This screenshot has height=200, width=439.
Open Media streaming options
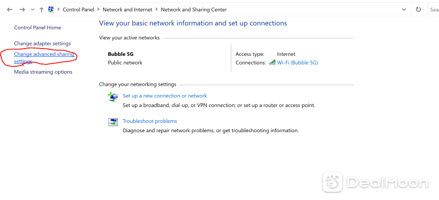pos(43,72)
